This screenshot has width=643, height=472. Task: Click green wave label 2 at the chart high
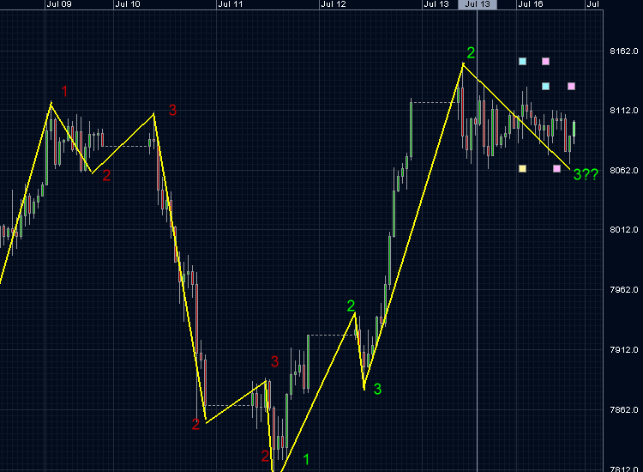click(471, 52)
